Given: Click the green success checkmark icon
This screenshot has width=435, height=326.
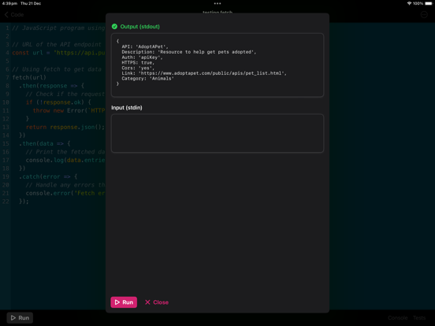Looking at the screenshot, I should tap(114, 27).
